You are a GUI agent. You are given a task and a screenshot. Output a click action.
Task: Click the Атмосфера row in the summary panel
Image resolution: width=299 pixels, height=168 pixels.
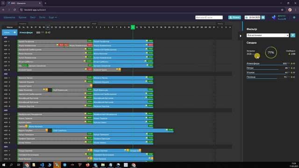tap(271, 63)
